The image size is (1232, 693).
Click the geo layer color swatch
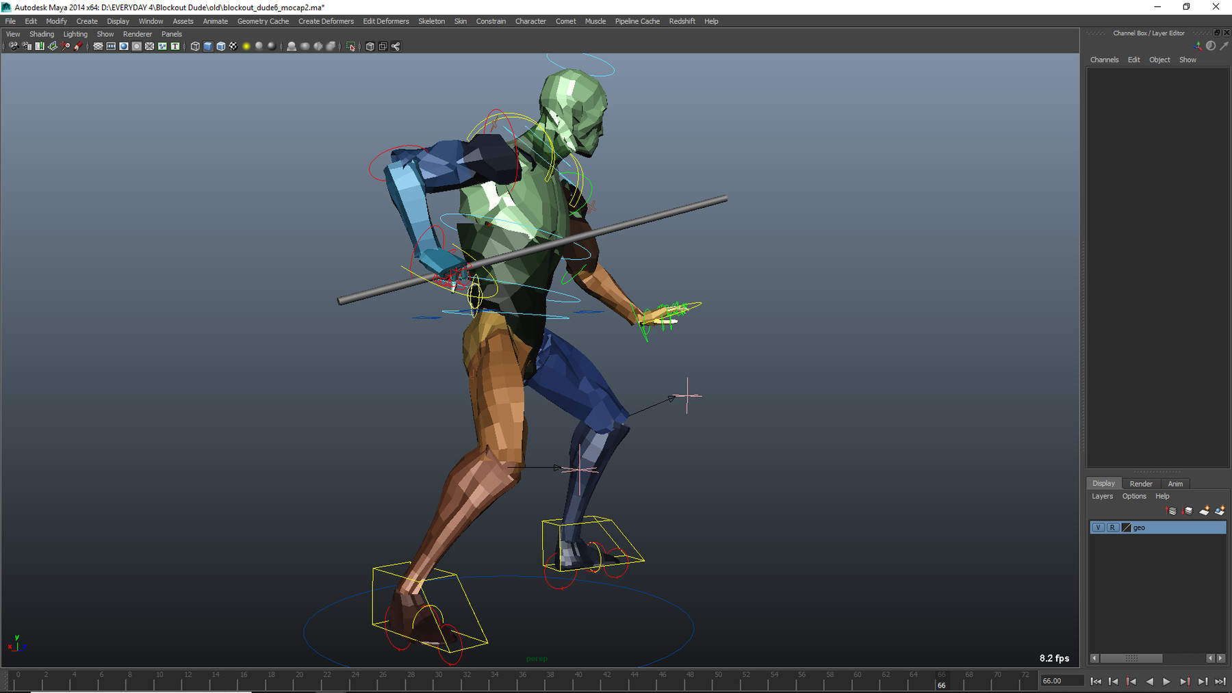point(1127,527)
